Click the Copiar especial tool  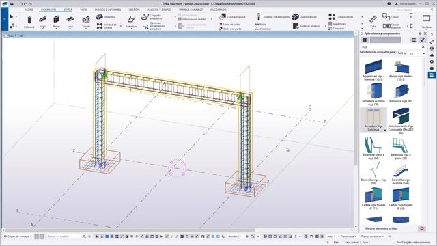point(391,26)
